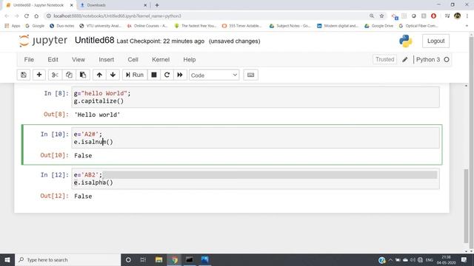The width and height of the screenshot is (474, 266).
Task: Open the Help menu
Action: pyautogui.click(x=190, y=60)
